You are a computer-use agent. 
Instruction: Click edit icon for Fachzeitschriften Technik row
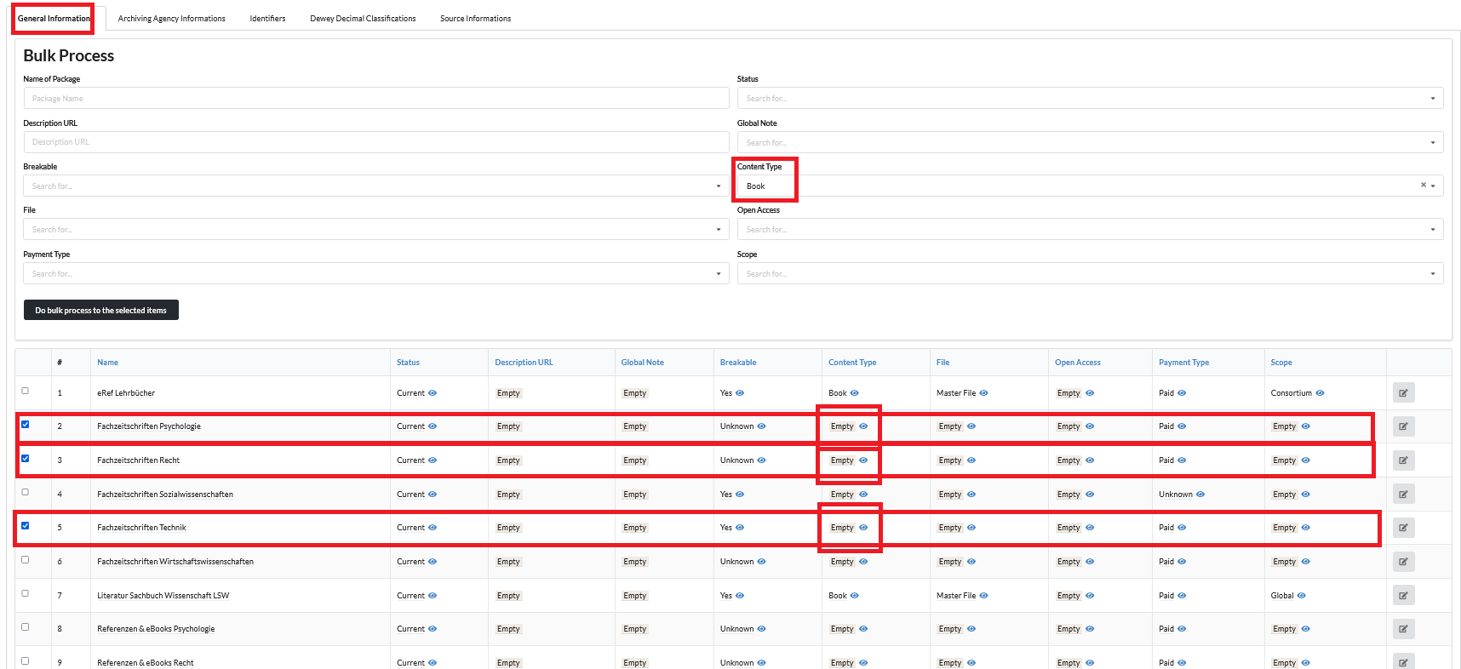(1402, 528)
